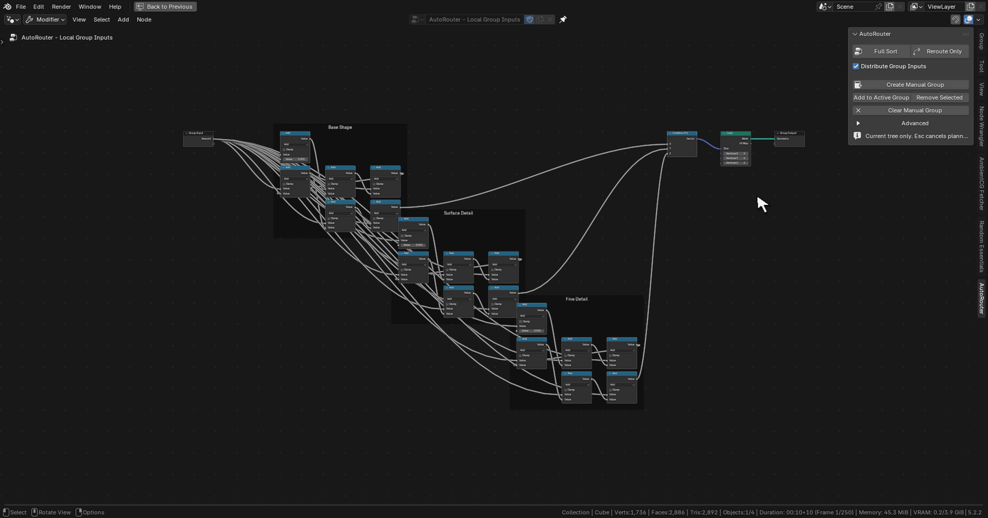
Task: Open the editor type dropdown
Action: point(12,19)
